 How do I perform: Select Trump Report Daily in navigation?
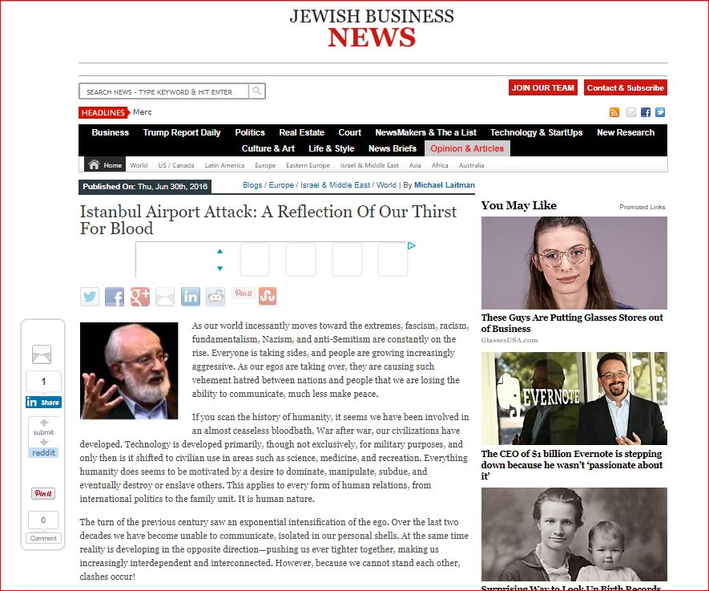coord(182,132)
